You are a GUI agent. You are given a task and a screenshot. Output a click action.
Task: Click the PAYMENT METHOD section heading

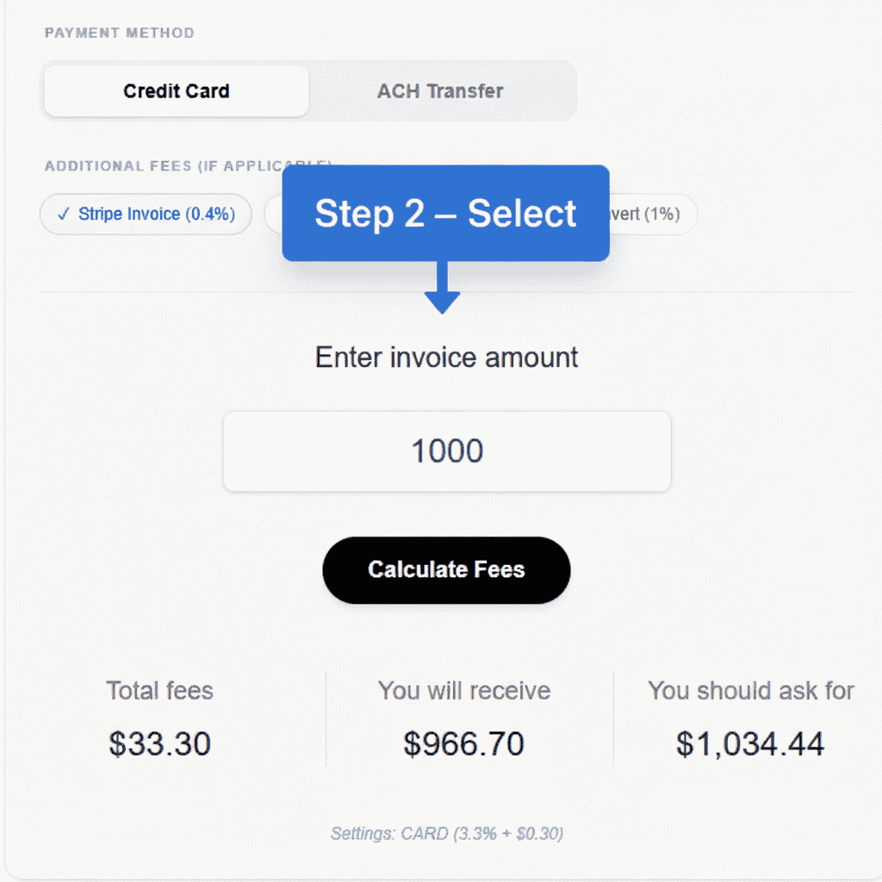120,34
